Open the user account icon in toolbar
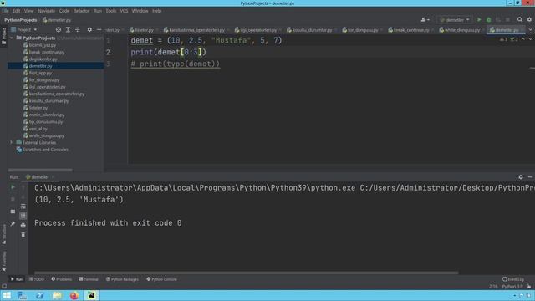The width and height of the screenshot is (535, 301). tap(425, 20)
